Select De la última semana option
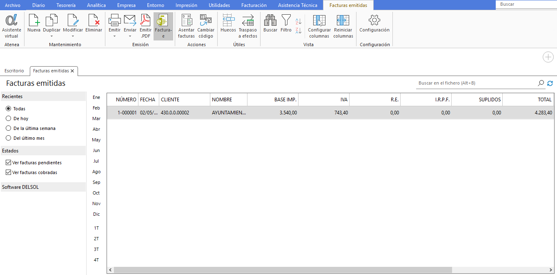The width and height of the screenshot is (557, 275). pos(8,128)
